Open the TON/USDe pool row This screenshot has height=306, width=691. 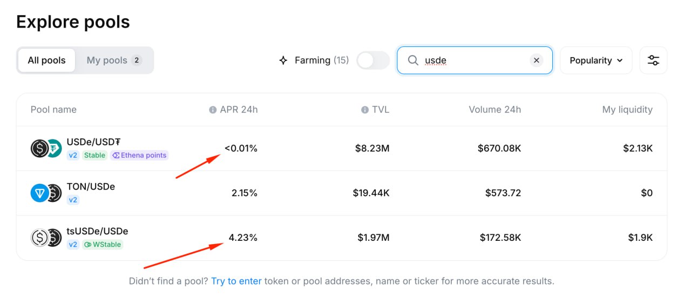(342, 193)
